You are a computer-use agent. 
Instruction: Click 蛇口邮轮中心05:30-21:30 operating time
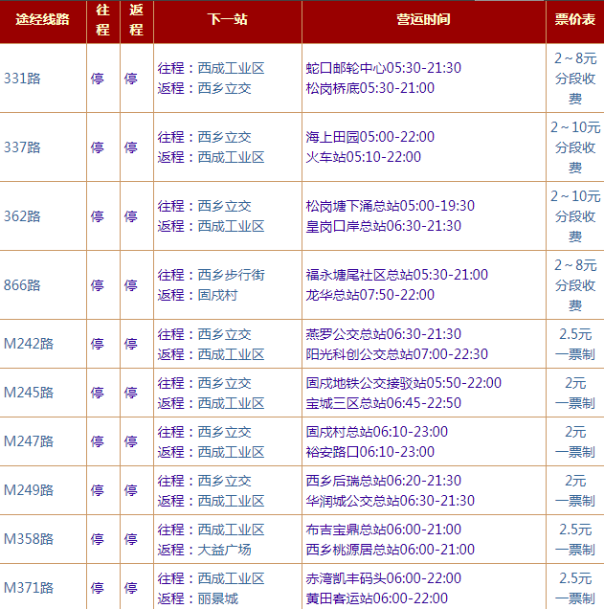point(384,68)
